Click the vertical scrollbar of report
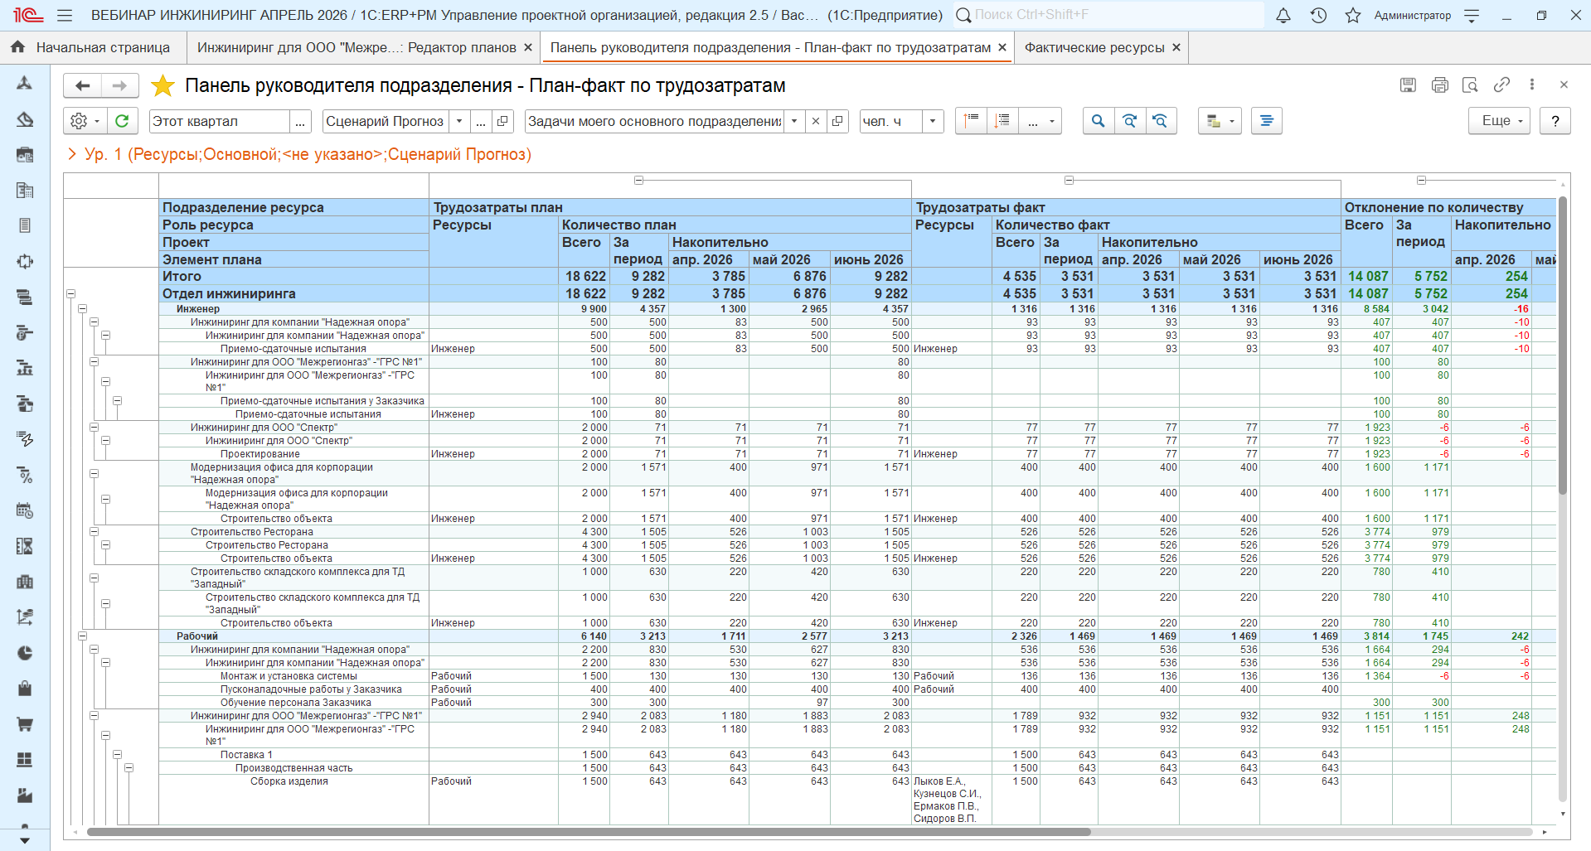Image resolution: width=1591 pixels, height=851 pixels. pyautogui.click(x=1563, y=345)
